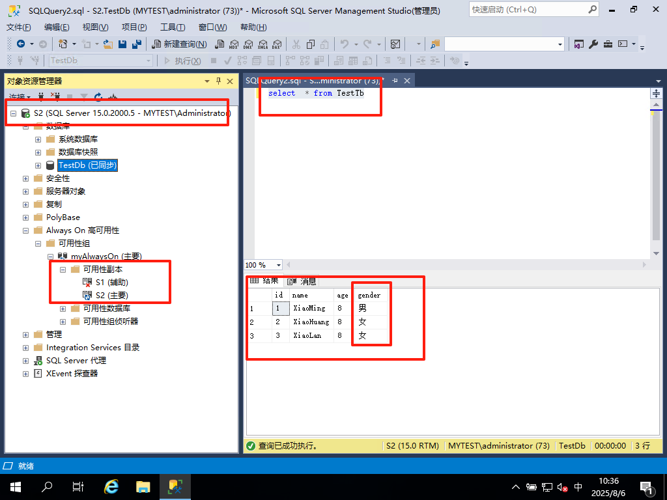Viewport: 667px width, 500px height.
Task: Expand the 安全性 folder
Action: (25, 178)
